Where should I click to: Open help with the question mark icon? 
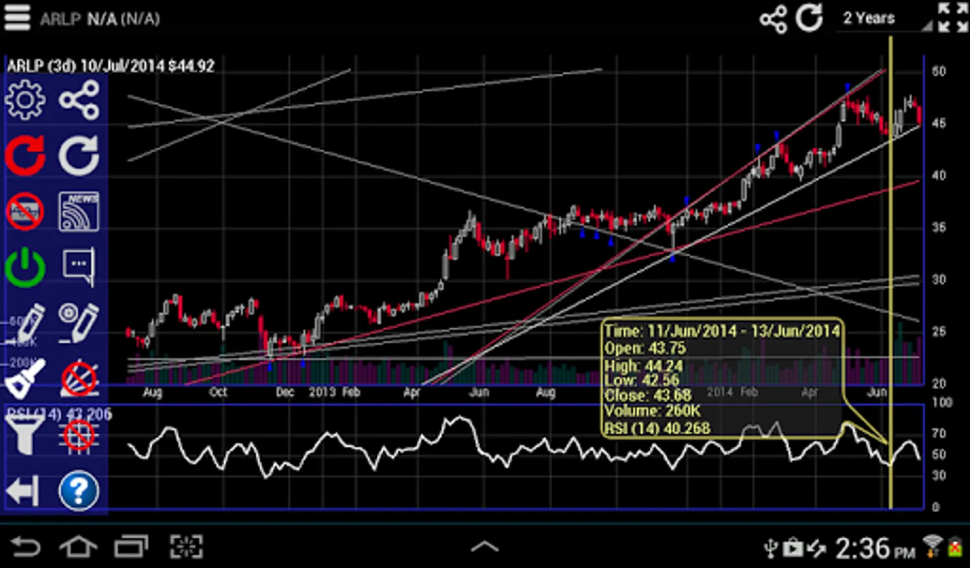click(x=79, y=491)
